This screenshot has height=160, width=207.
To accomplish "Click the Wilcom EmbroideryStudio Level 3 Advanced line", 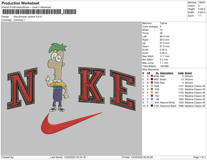I will (26, 7).
